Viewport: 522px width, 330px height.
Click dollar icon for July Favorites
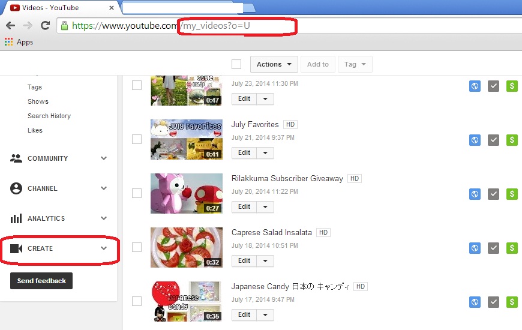[512, 140]
